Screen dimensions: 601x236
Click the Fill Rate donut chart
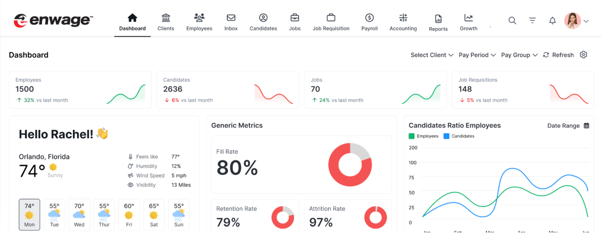pos(350,165)
